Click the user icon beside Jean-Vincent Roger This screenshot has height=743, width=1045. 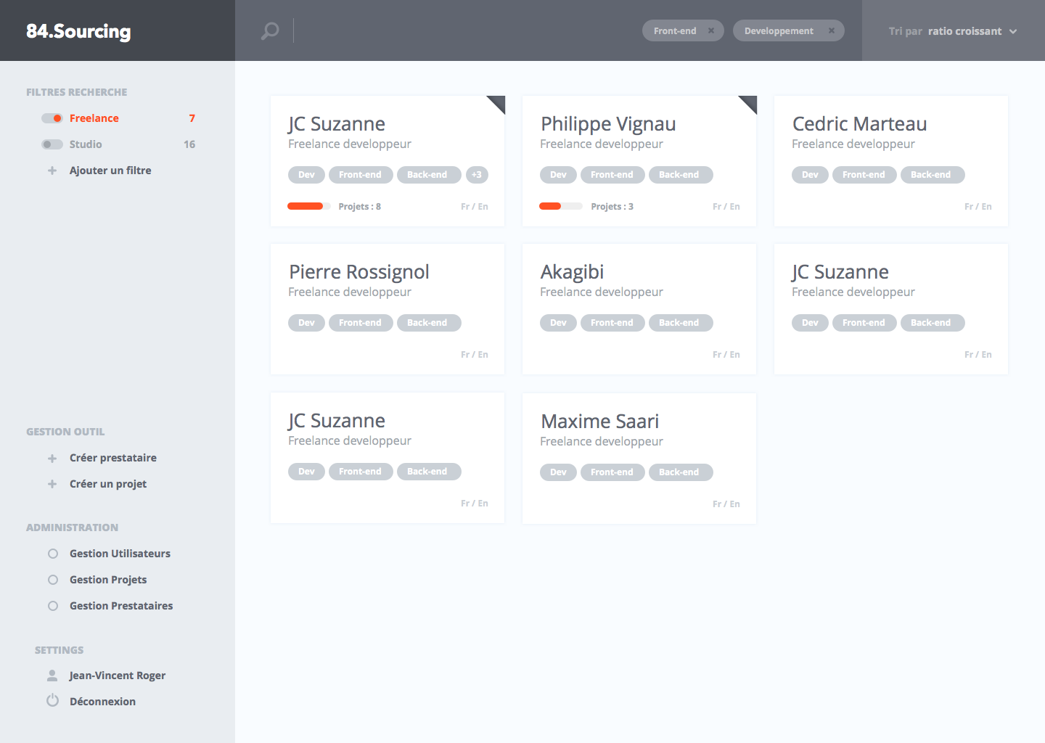52,676
